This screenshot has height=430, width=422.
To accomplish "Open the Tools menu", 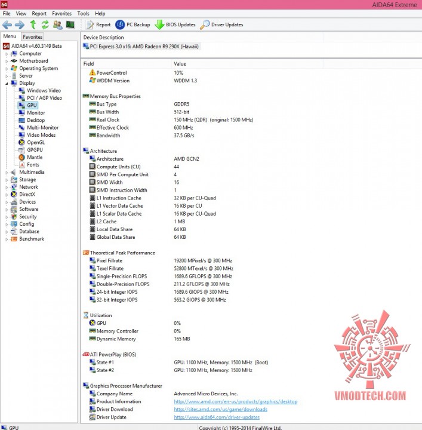I will click(x=84, y=13).
